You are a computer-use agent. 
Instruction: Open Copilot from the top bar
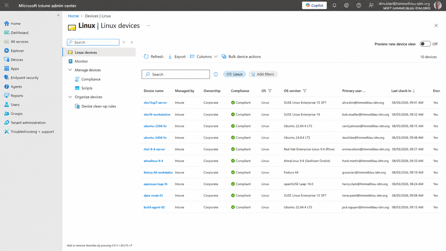tap(314, 5)
